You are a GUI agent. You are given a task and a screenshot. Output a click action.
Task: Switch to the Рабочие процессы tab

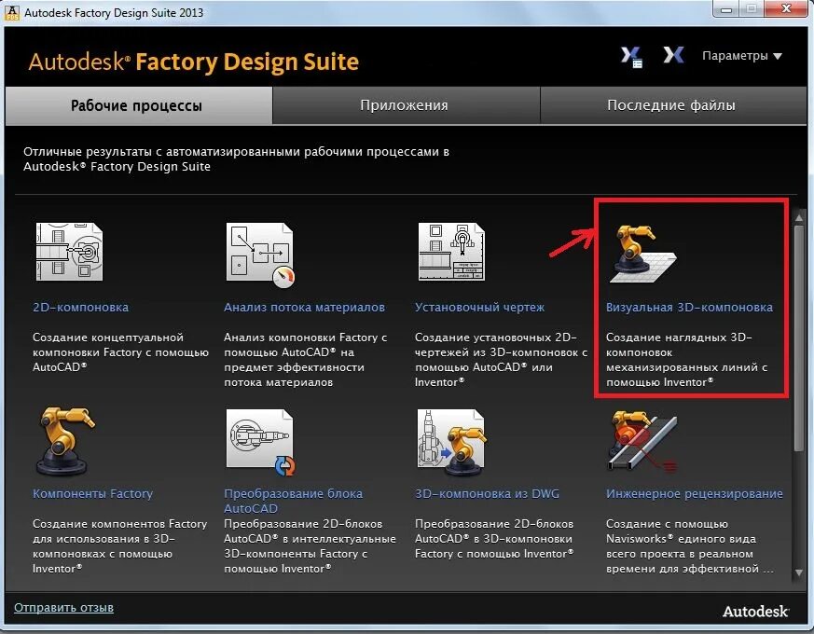[x=139, y=105]
